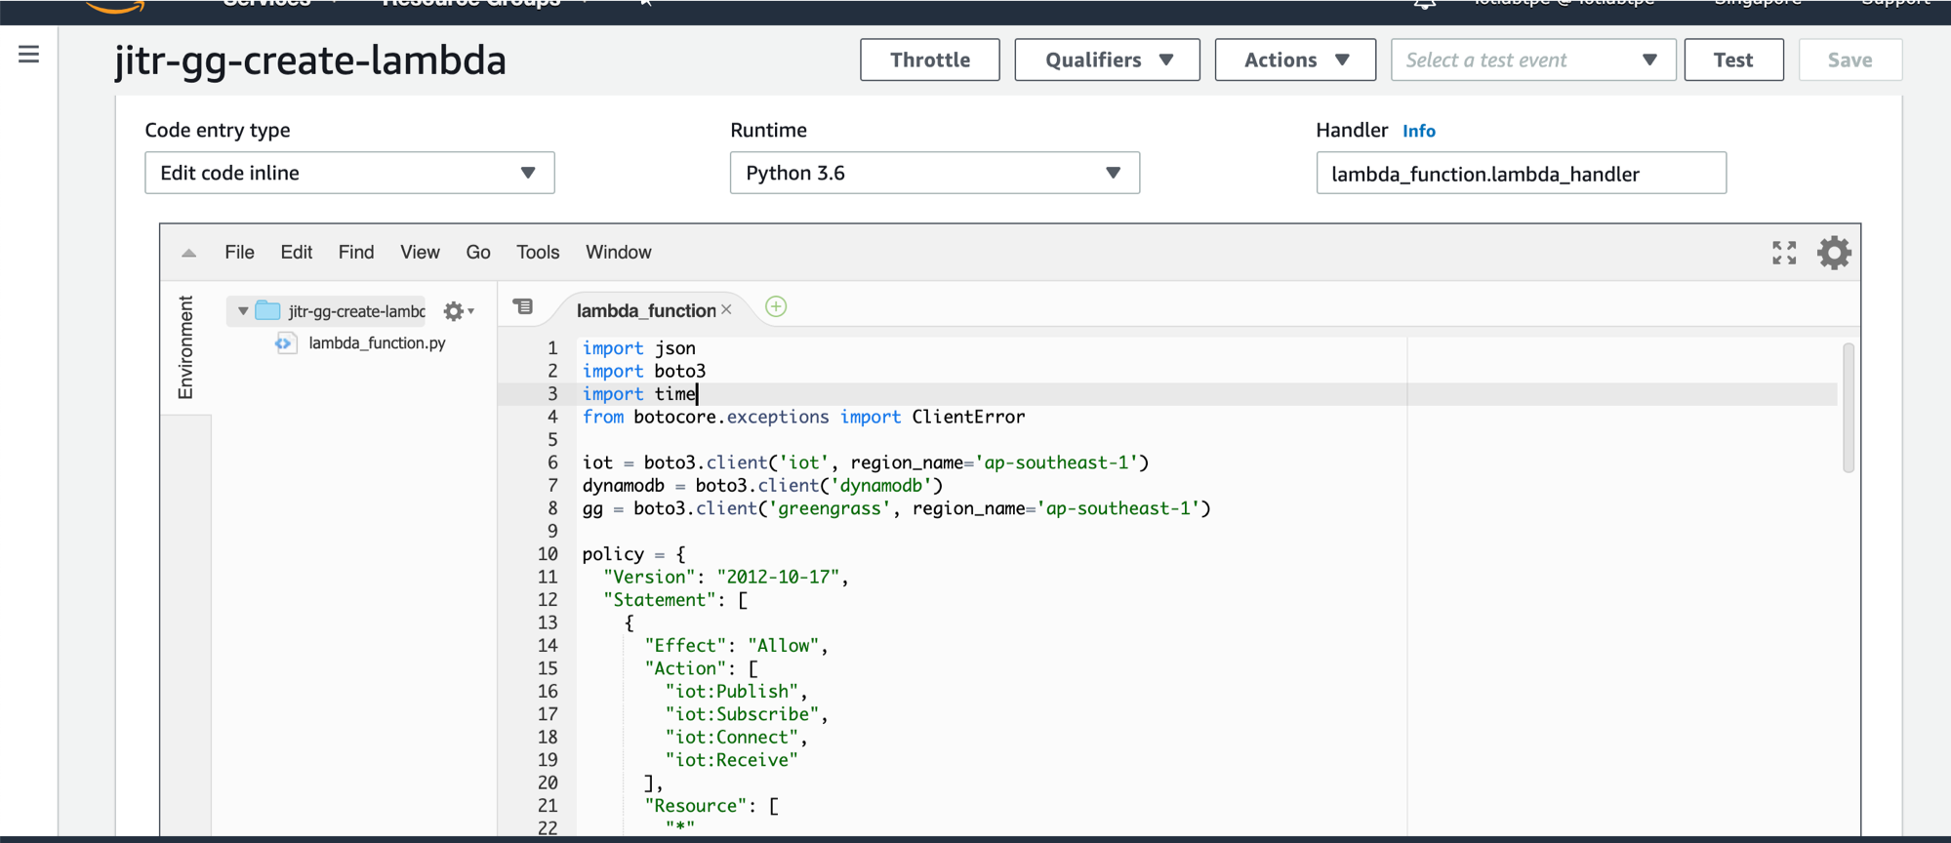Switch to the lambda_function tab

[x=645, y=310]
